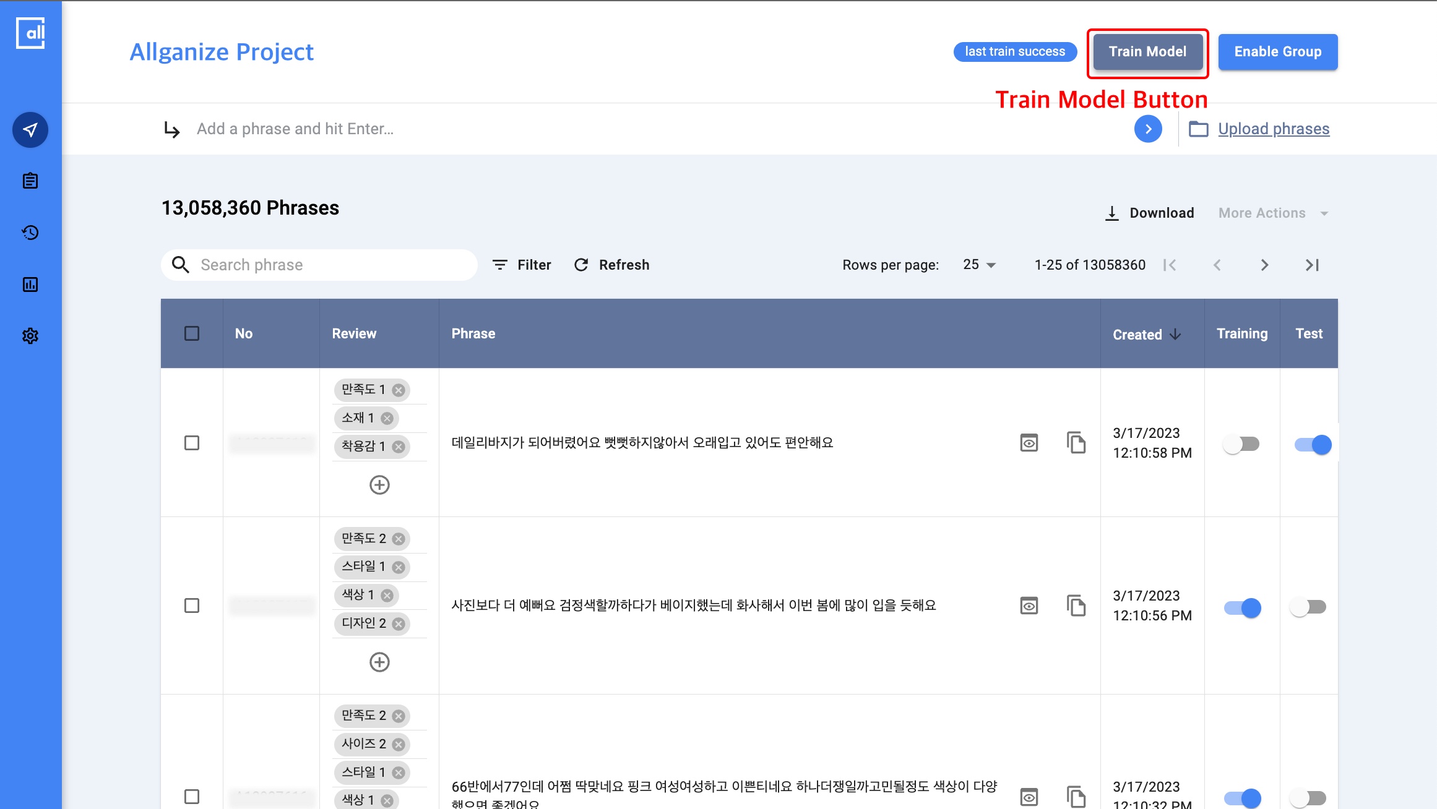Open the settings gear sidebar icon
This screenshot has width=1437, height=809.
pos(30,336)
